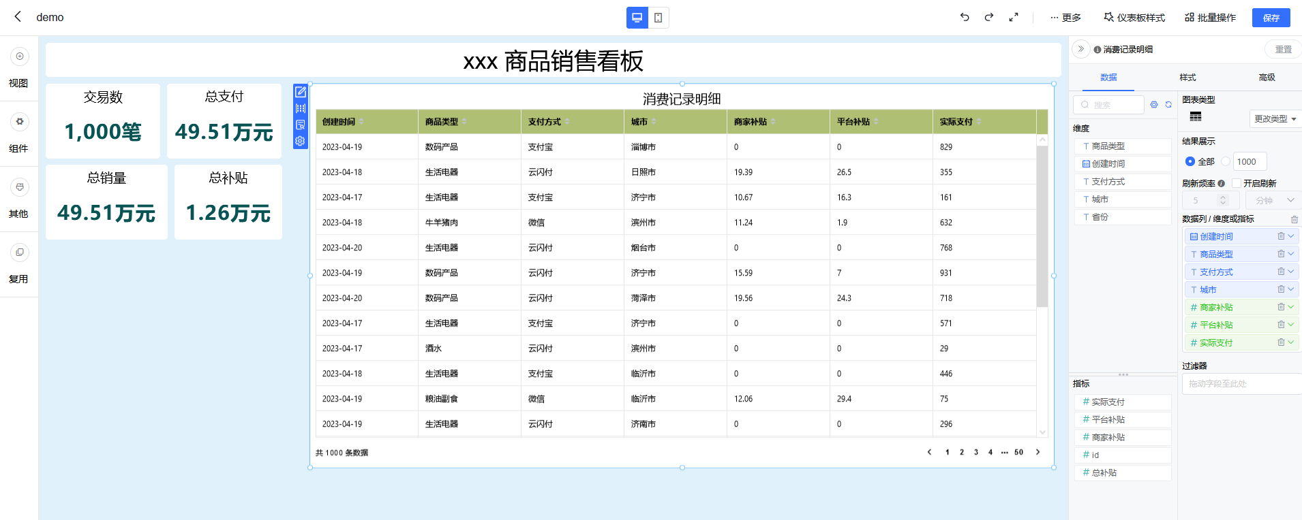1302x520 pixels.
Task: Undo the last change
Action: [x=965, y=17]
